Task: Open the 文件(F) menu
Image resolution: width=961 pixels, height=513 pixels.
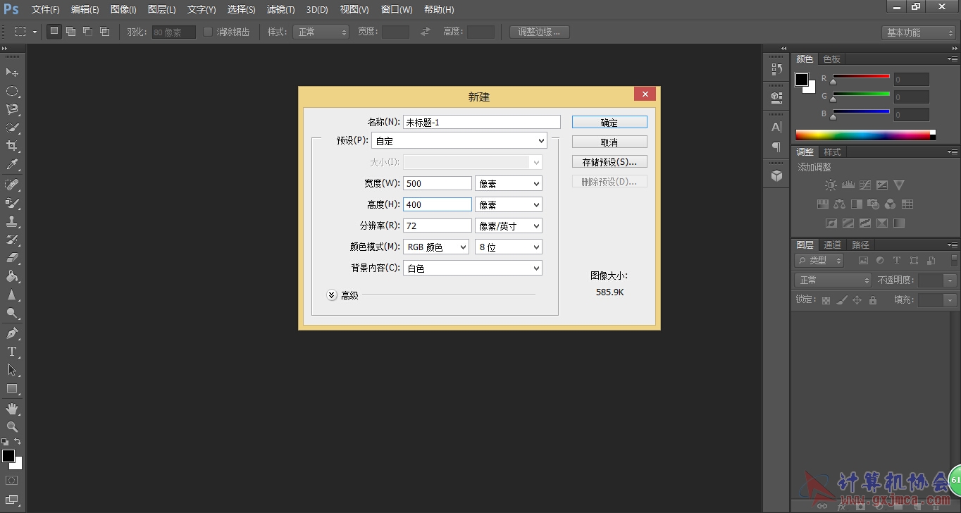Action: [46, 10]
